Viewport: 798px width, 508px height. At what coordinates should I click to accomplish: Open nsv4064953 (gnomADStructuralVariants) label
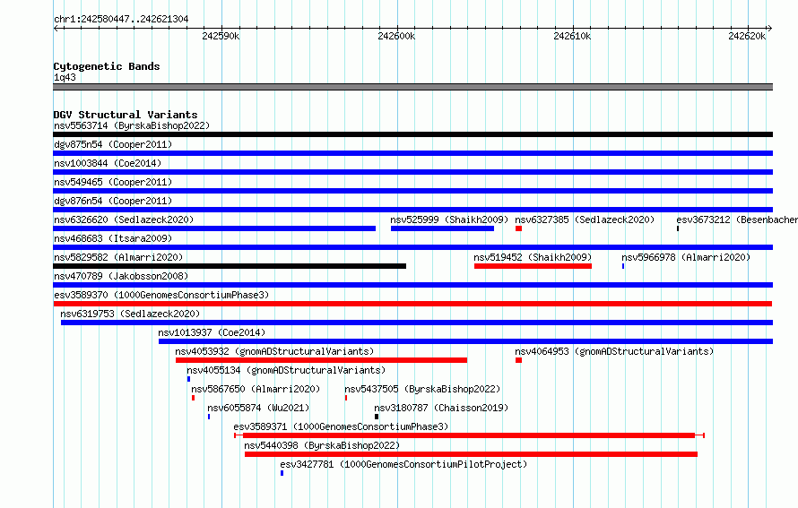click(x=614, y=351)
